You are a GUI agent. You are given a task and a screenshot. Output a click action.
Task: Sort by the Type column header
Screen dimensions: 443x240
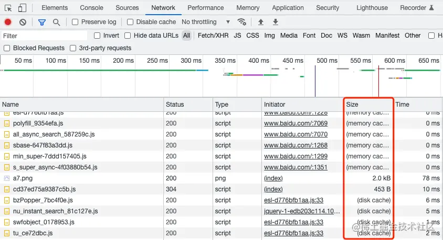pos(237,105)
